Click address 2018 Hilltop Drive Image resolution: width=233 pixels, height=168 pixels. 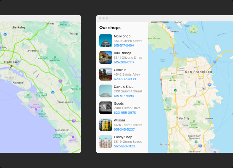tap(127, 108)
